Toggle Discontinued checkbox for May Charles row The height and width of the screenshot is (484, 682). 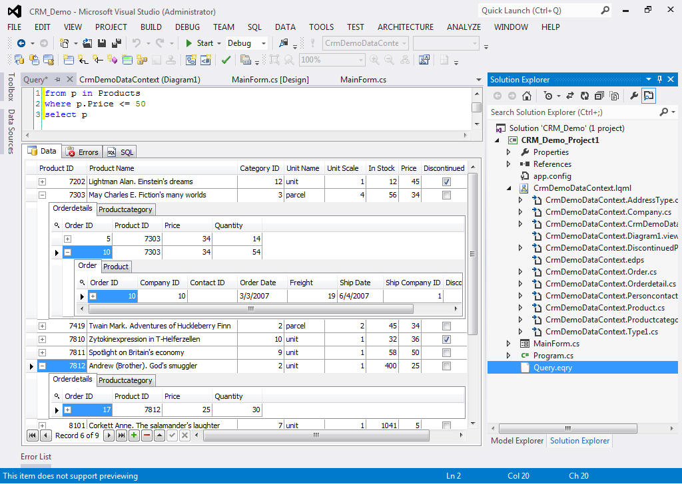coord(446,195)
